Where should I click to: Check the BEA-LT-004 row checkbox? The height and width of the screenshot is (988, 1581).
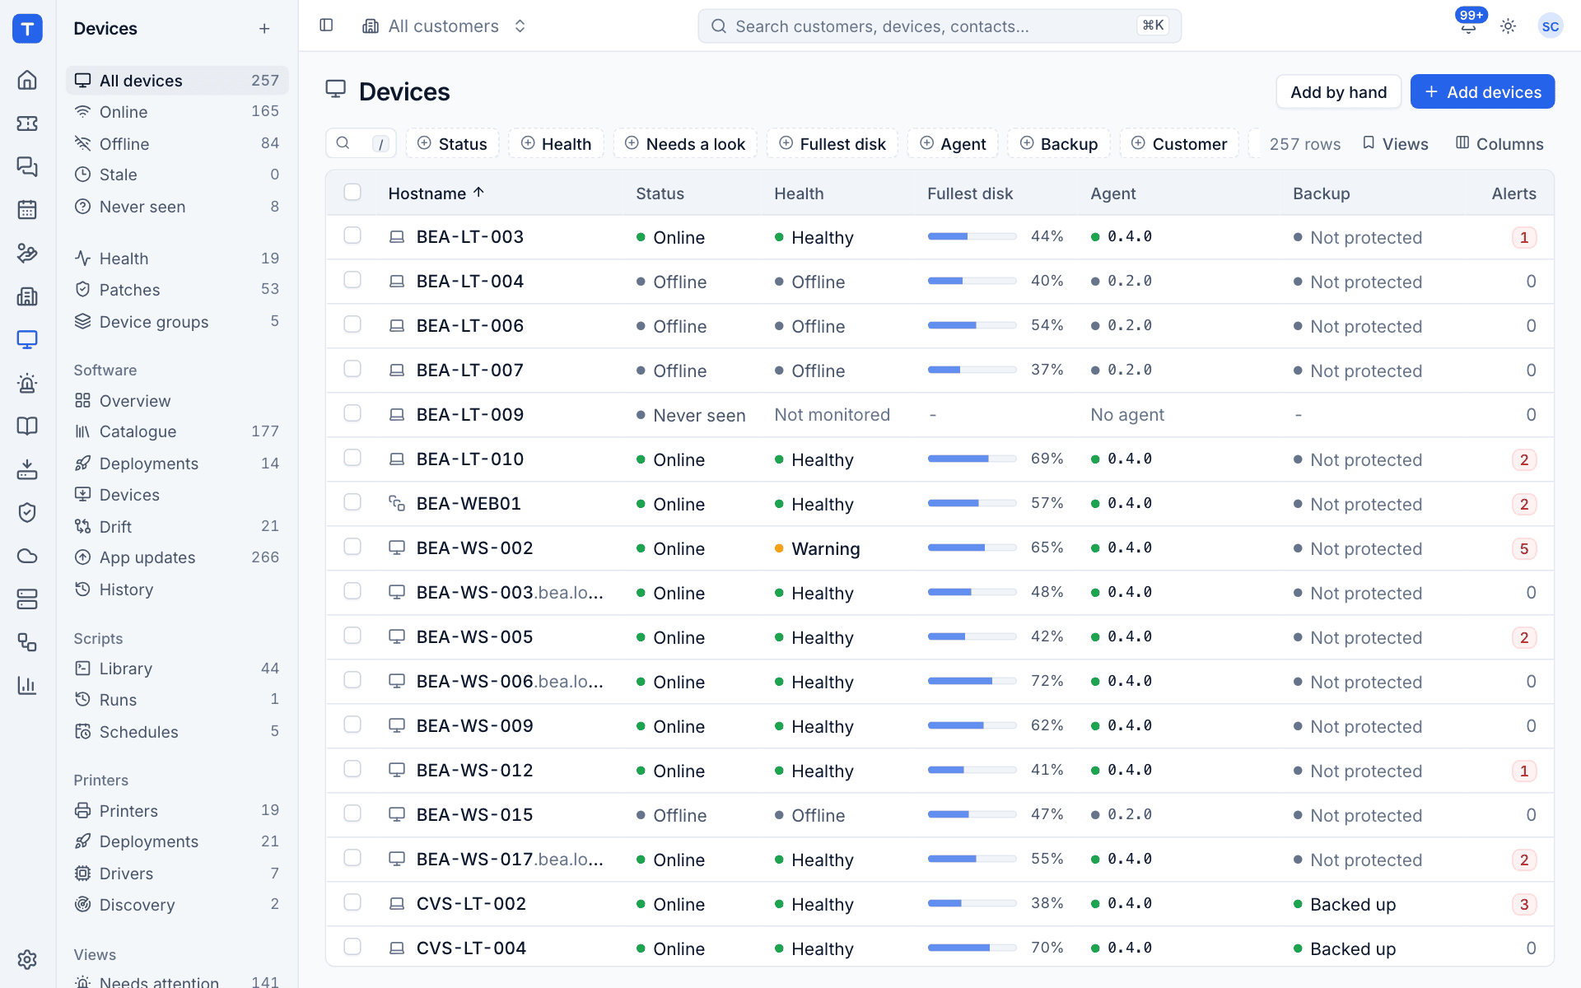(352, 280)
